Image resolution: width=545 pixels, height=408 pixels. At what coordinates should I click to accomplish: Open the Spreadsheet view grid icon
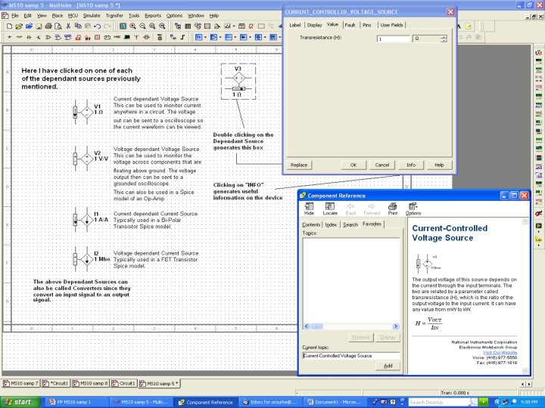[188, 26]
